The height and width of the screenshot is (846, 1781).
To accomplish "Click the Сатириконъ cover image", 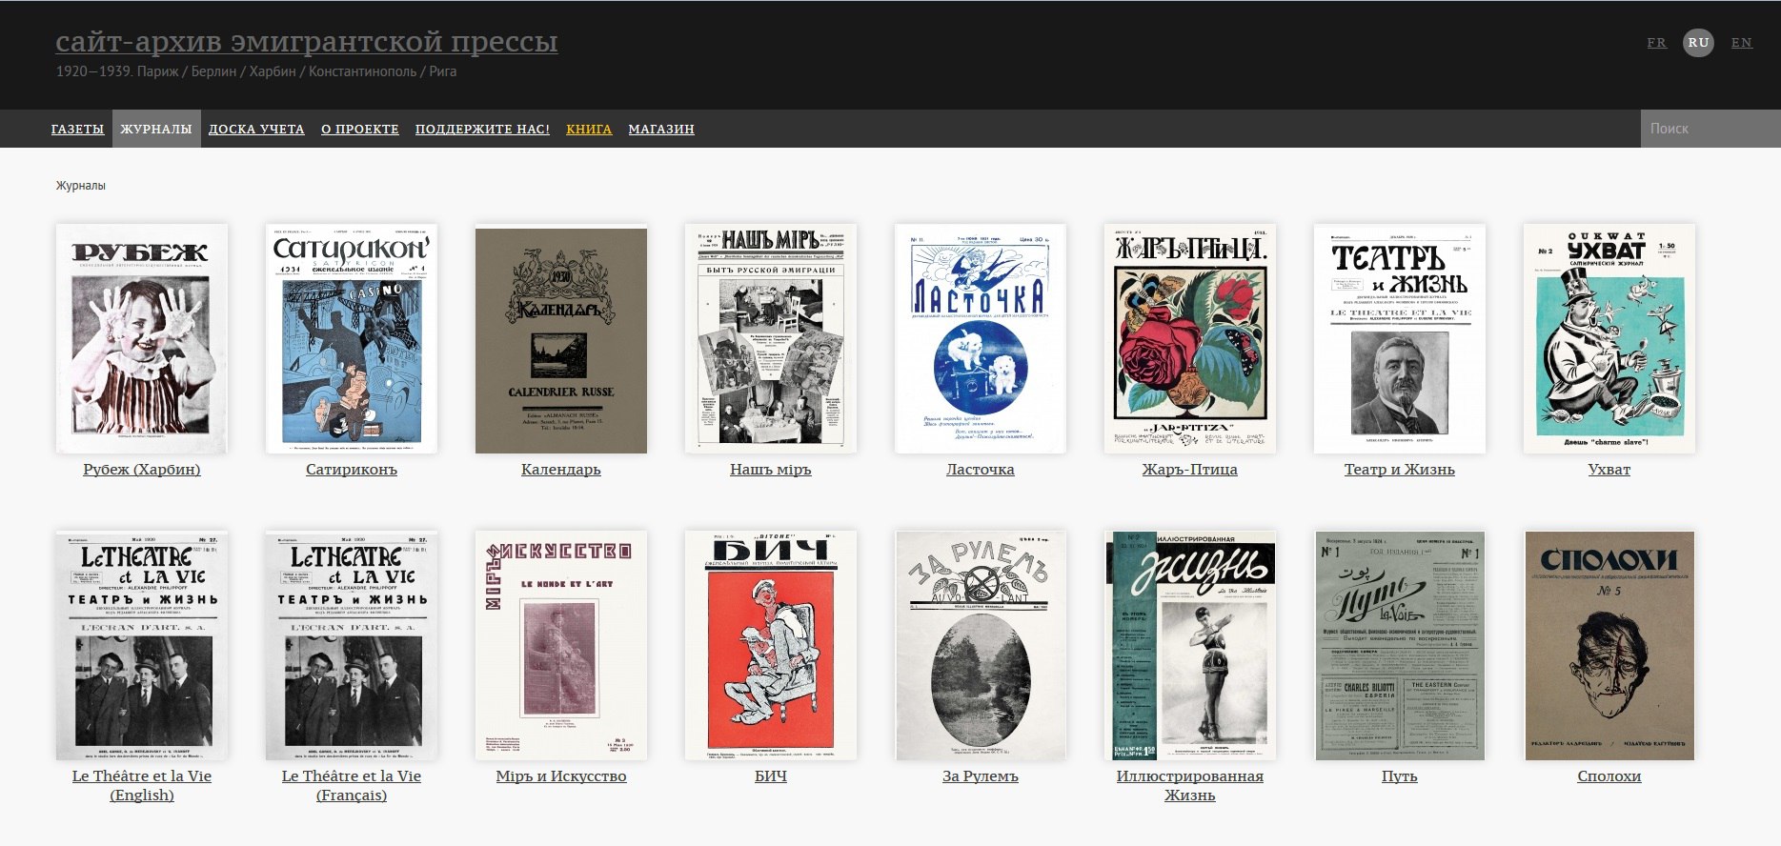I will (x=351, y=338).
